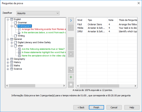
Task: Click the drag-and-drop icon beside sentences question
Action: pyautogui.click(x=19, y=33)
